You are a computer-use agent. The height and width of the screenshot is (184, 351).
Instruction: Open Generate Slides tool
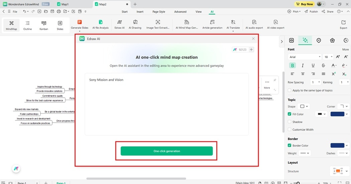(80, 25)
